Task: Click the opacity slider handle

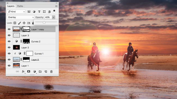Action: 44,23
